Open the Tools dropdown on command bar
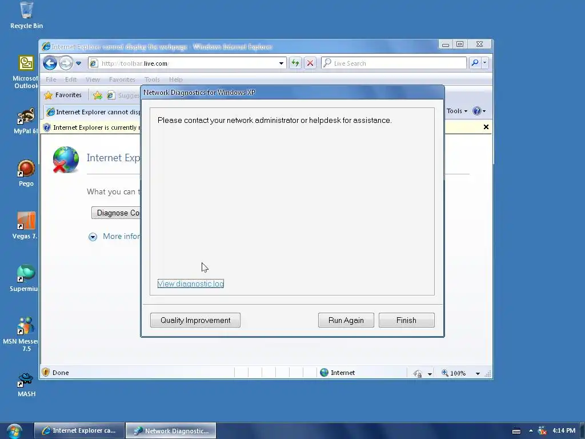The image size is (585, 439). point(456,111)
